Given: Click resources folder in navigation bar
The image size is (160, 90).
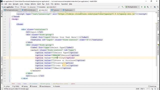Looking at the screenshot, I should pyautogui.click(x=32, y=7).
